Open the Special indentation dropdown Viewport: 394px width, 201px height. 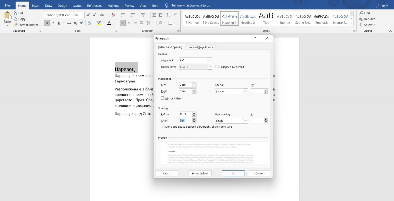pos(245,91)
